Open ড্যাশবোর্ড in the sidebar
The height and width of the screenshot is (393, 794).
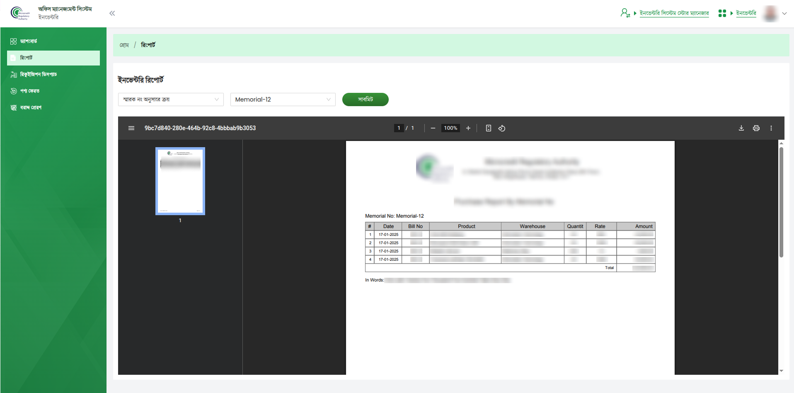point(29,41)
